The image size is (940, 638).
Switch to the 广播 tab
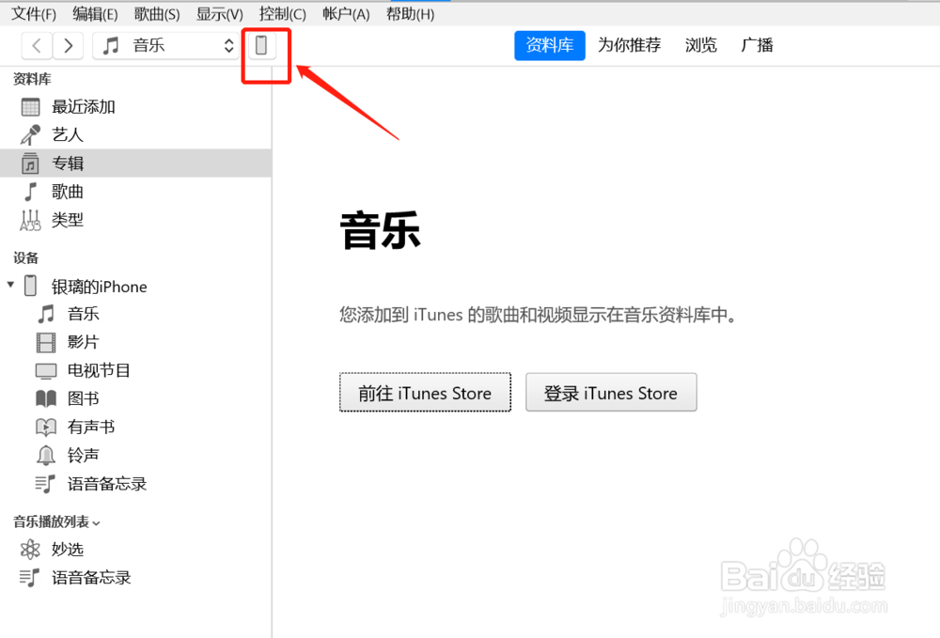pyautogui.click(x=757, y=45)
